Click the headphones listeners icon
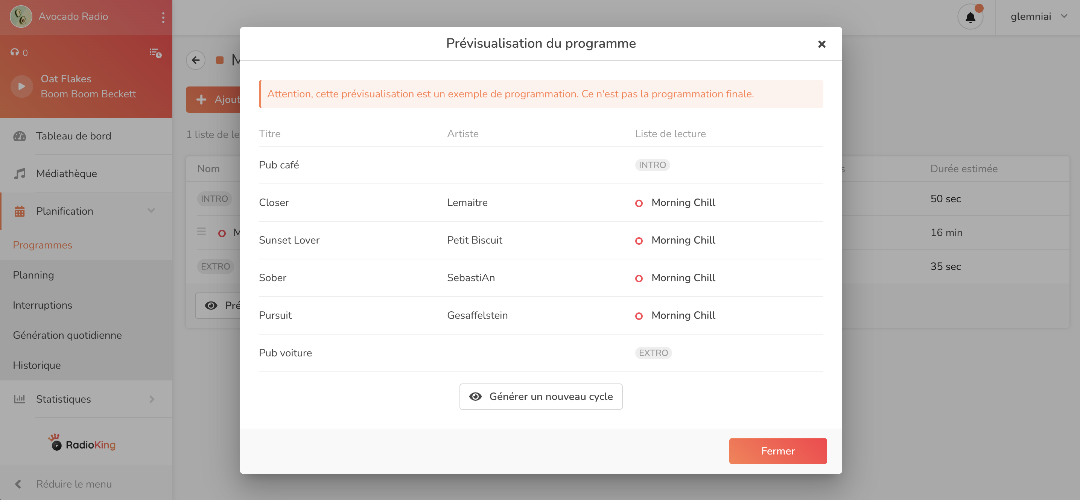This screenshot has width=1080, height=500. point(15,52)
